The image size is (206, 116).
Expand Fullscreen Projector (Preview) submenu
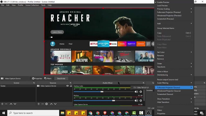click(174, 12)
